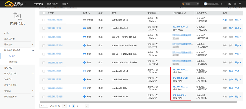Open NAT网关 in the sidebar
Image resolution: width=246 pixels, height=109 pixels.
coord(8,68)
